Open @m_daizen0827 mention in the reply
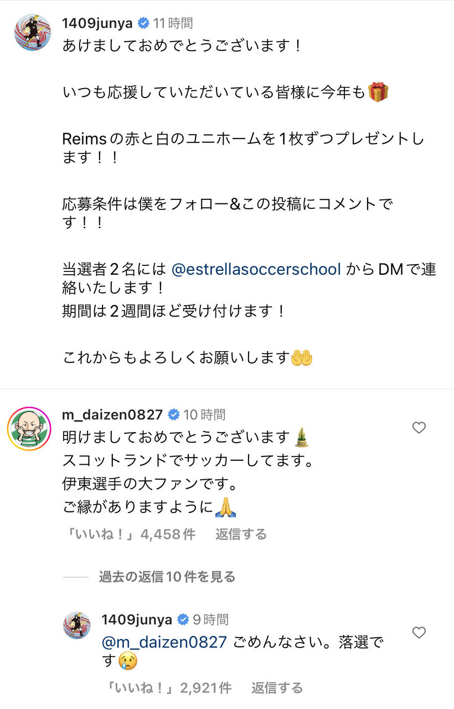Viewport: 454px width, 709px height. tap(164, 642)
